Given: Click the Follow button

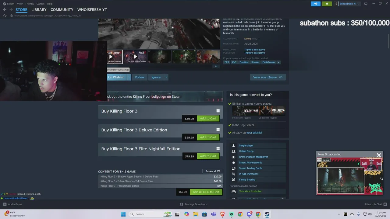Looking at the screenshot, I should point(140,77).
